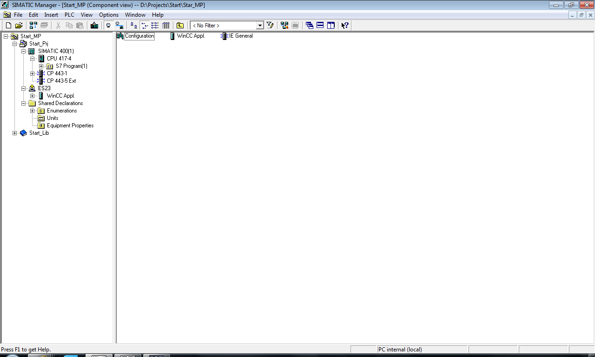Switch object view to Small Icons

coord(144,26)
